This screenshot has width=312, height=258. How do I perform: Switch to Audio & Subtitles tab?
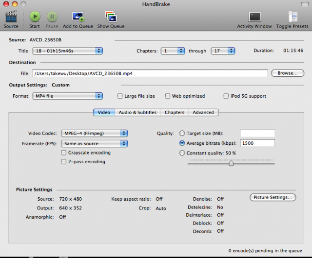coord(137,112)
